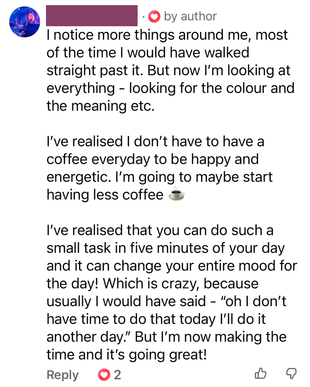Click the heart badge beside 'by author'
310x387 pixels.
pos(154,16)
